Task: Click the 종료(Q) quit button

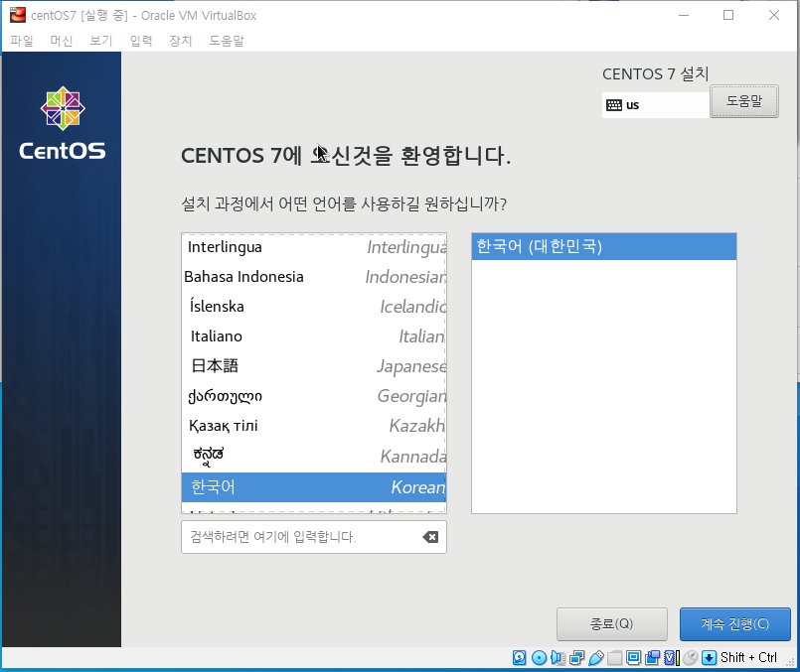Action: tap(612, 623)
